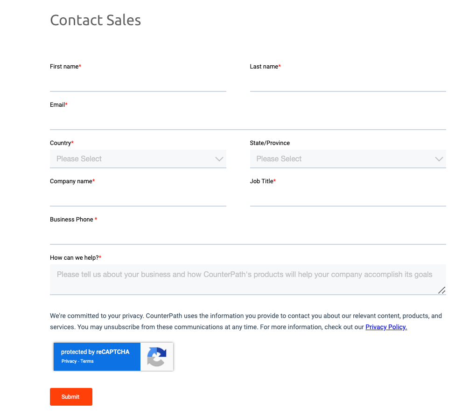Screen dimensions: 476x415
Task: Open the Country select box
Action: (138, 159)
